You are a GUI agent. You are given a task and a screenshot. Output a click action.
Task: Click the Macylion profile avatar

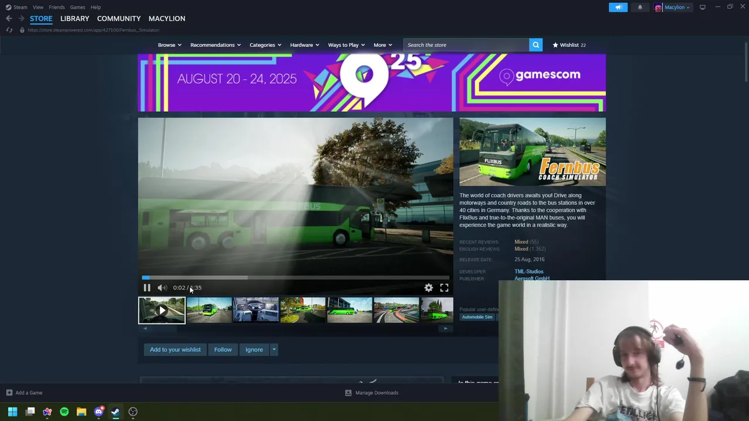point(658,7)
